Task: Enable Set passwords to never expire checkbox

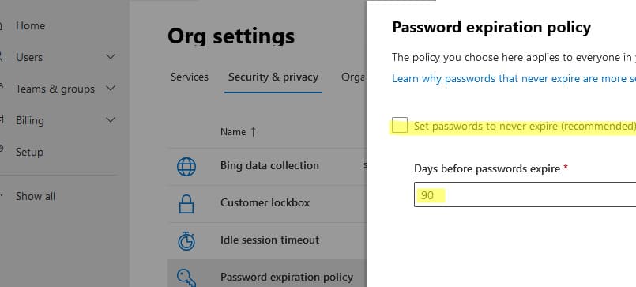Action: [x=400, y=125]
